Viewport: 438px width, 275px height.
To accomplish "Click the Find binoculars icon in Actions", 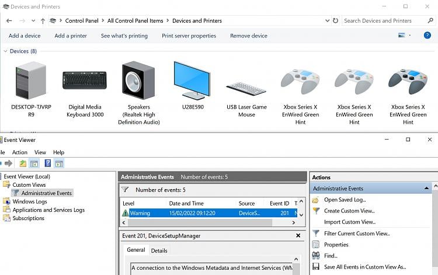I will pos(315,256).
